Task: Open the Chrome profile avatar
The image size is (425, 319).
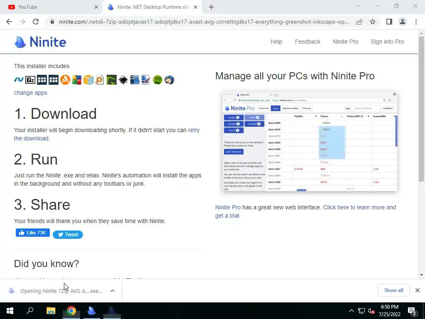Action: [403, 22]
